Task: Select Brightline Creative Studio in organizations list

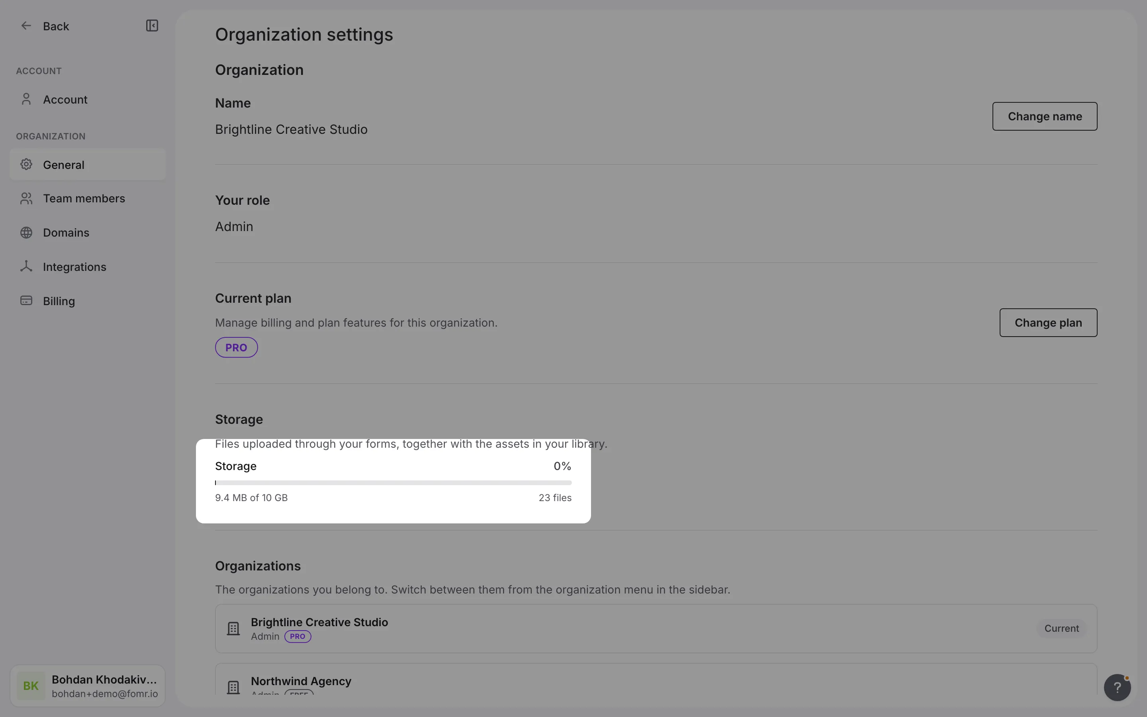Action: click(x=656, y=628)
